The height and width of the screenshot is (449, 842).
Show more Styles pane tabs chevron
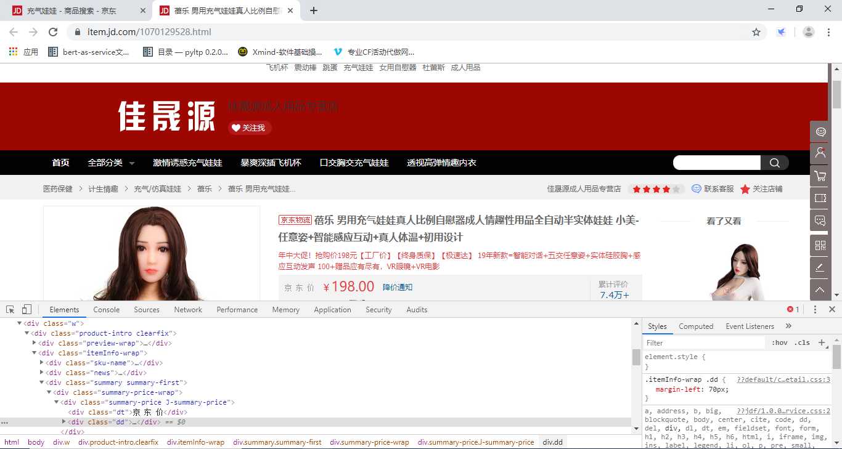[x=788, y=326]
